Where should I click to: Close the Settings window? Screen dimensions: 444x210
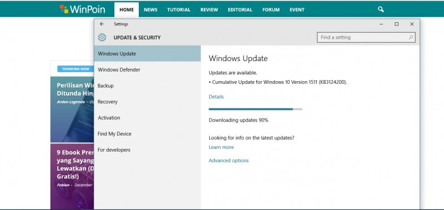[412, 24]
